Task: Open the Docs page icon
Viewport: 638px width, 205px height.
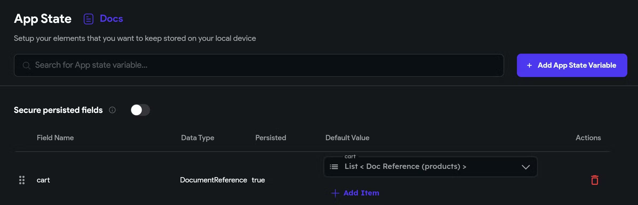Action: coord(88,19)
